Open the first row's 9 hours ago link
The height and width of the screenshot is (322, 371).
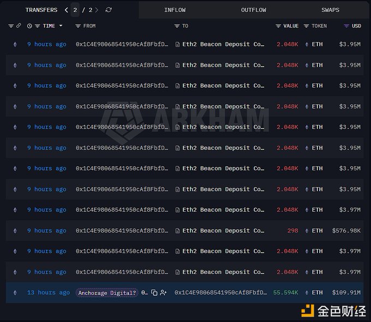click(x=46, y=44)
